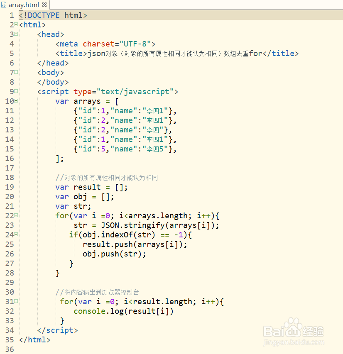Click the comment on line 30
The width and height of the screenshot is (343, 354).
(x=98, y=292)
